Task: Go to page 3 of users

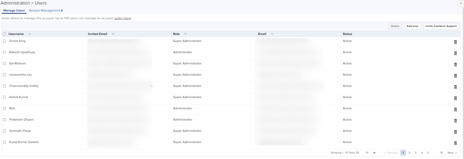Action: pos(415,153)
